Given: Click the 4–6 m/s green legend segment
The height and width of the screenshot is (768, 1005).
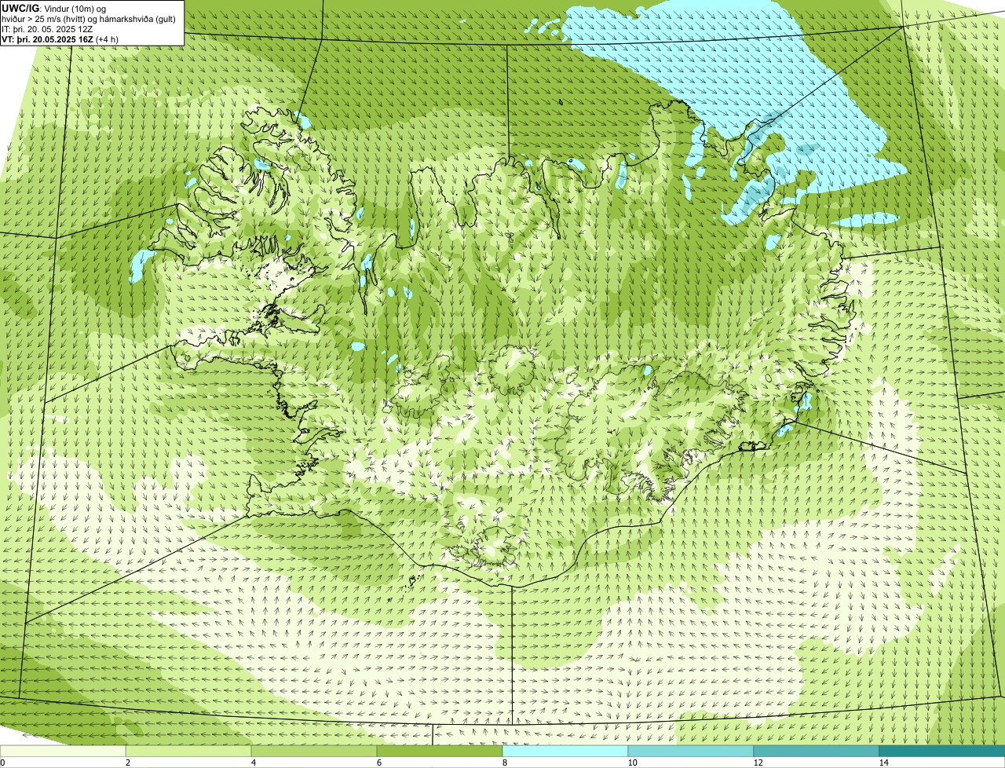Looking at the screenshot, I should coord(314,751).
